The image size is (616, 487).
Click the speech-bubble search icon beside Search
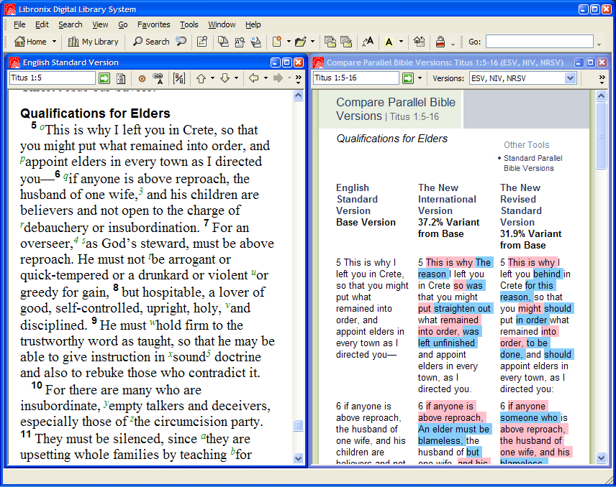tap(181, 42)
